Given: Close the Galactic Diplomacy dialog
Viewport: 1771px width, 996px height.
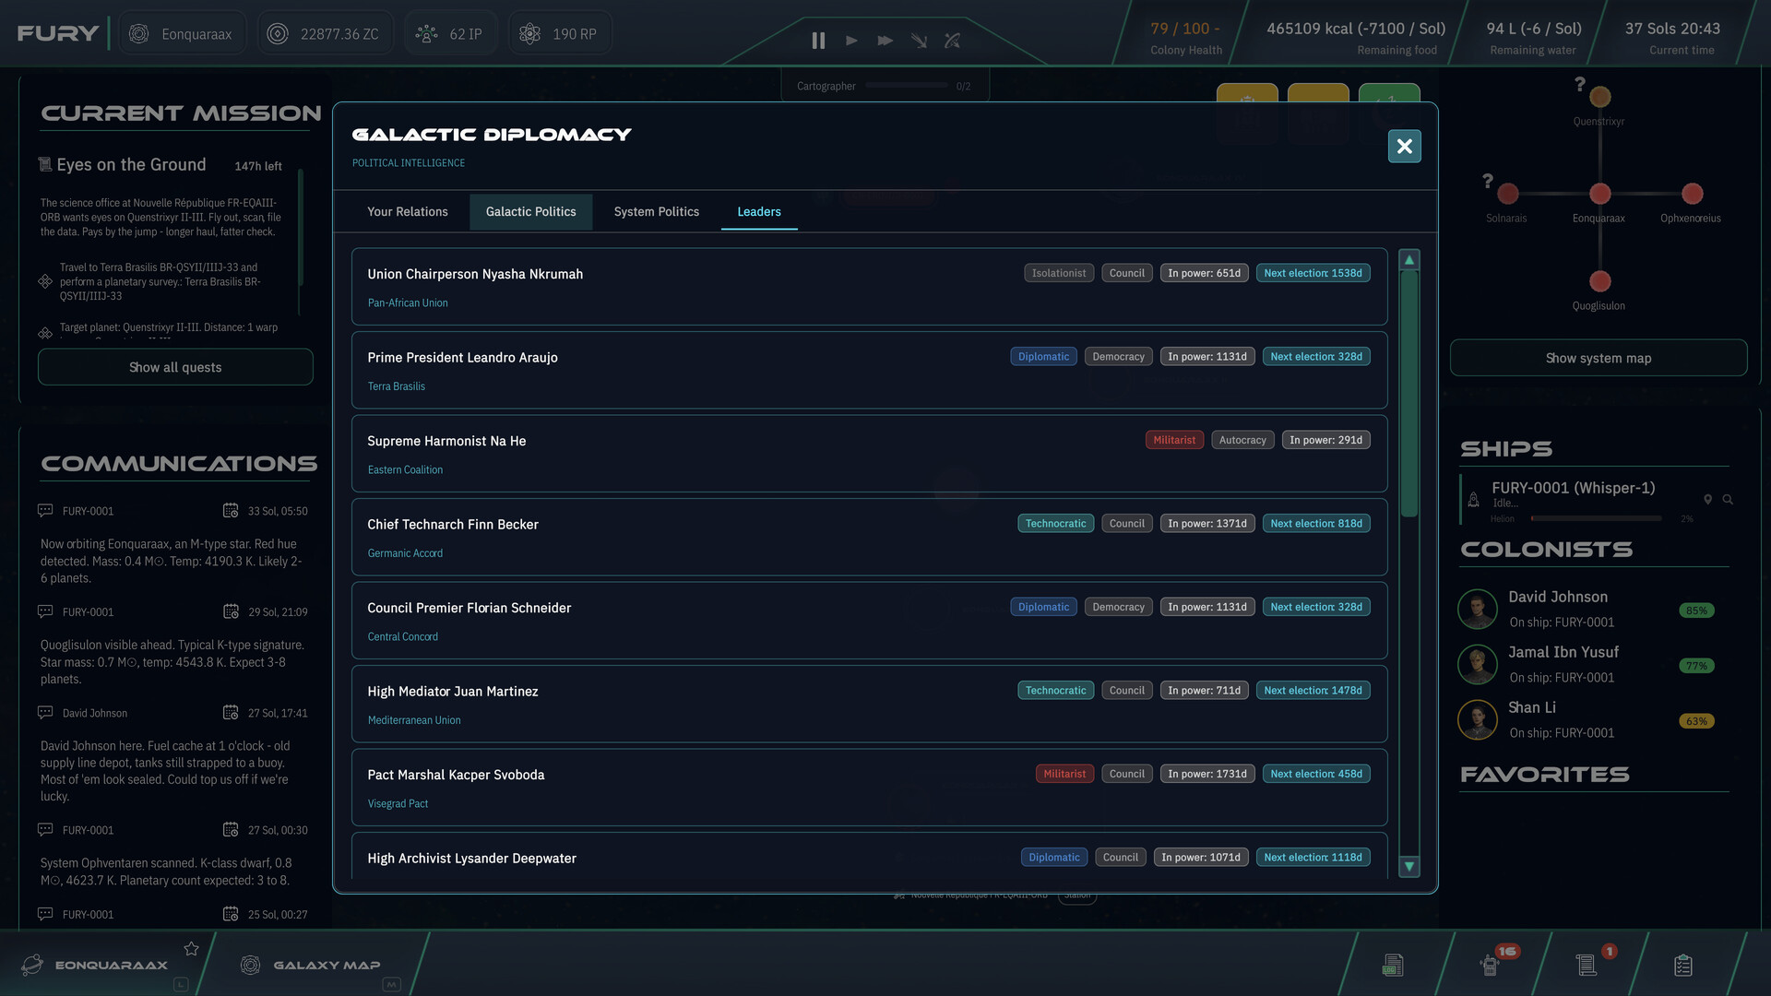Looking at the screenshot, I should (1404, 146).
